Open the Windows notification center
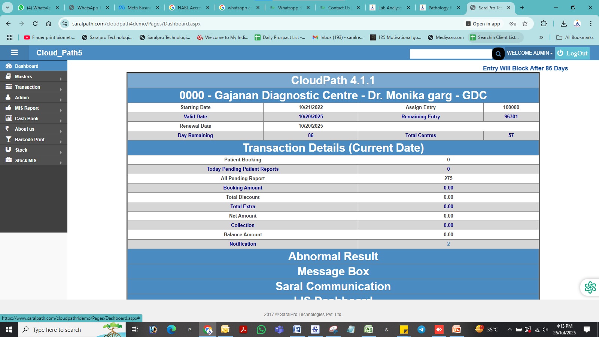 (587, 330)
